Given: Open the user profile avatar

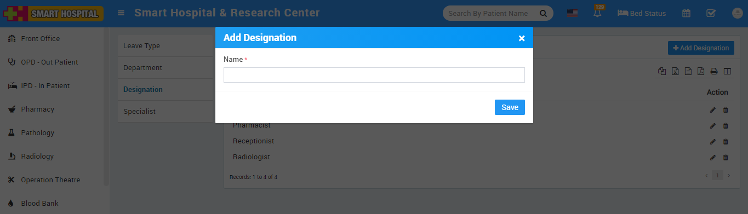Looking at the screenshot, I should 737,13.
